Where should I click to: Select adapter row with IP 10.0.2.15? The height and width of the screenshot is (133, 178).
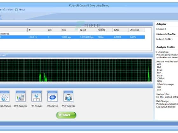[72, 37]
